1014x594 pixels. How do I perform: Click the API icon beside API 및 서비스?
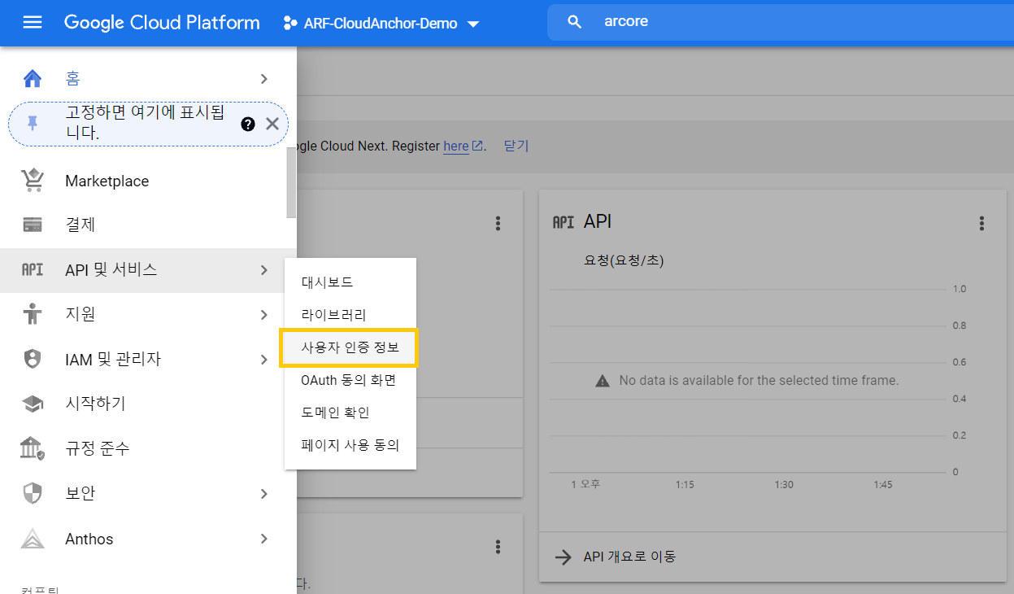coord(32,269)
